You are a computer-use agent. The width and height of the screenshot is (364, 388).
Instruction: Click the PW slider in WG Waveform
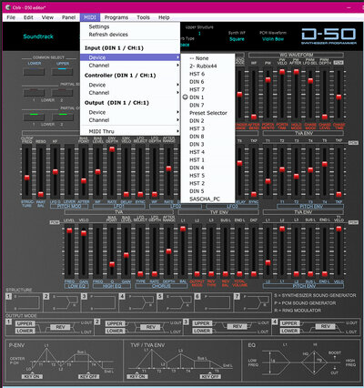click(x=268, y=80)
